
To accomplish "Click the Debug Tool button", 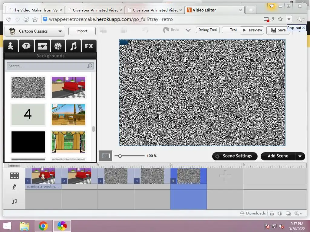I will pos(208,30).
